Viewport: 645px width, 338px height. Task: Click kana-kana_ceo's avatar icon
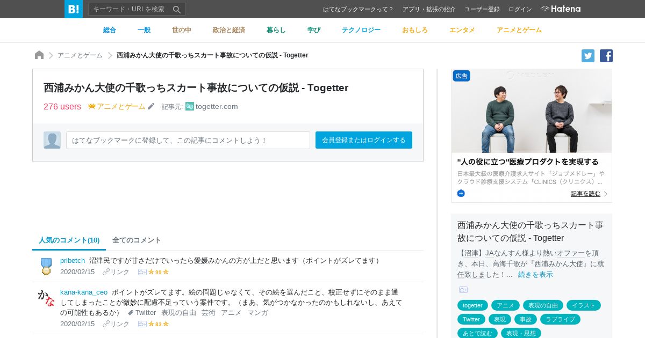pos(46,298)
